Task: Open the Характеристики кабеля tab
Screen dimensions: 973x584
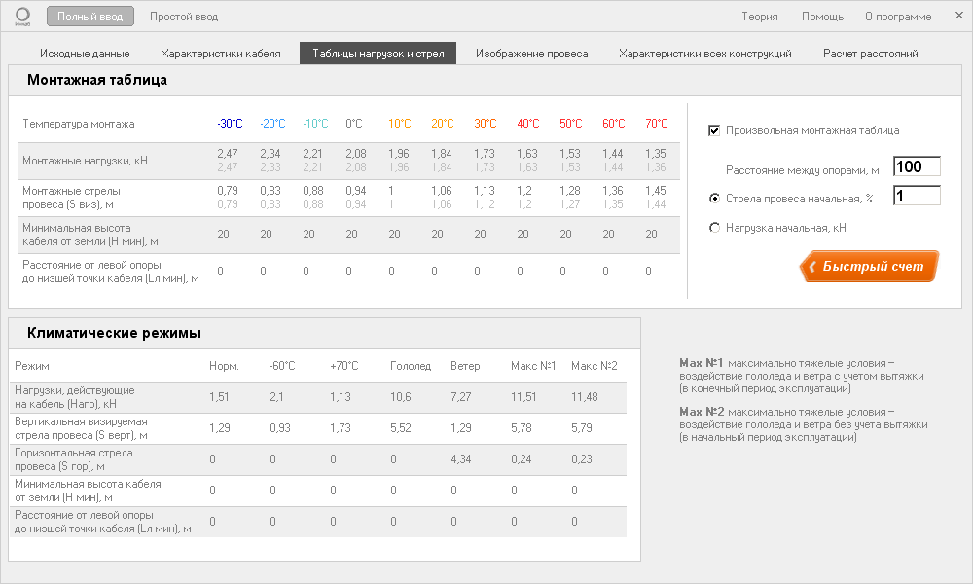Action: click(221, 54)
